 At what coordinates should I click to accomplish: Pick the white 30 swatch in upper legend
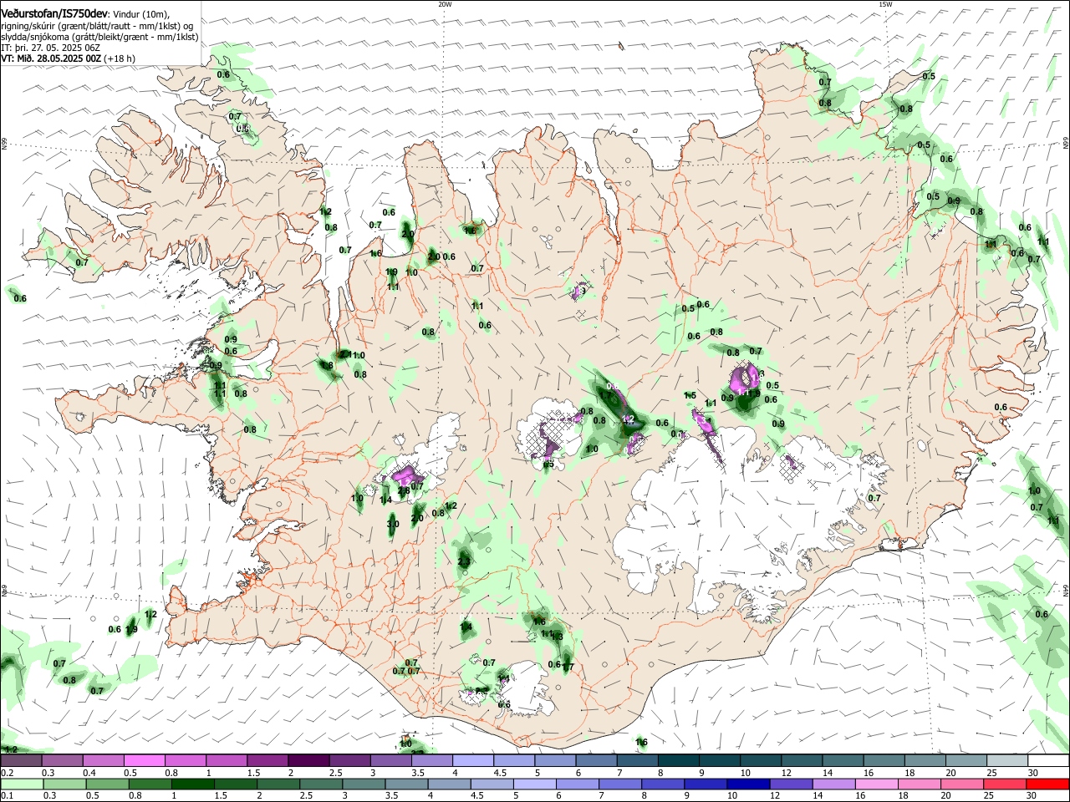pos(1047,761)
